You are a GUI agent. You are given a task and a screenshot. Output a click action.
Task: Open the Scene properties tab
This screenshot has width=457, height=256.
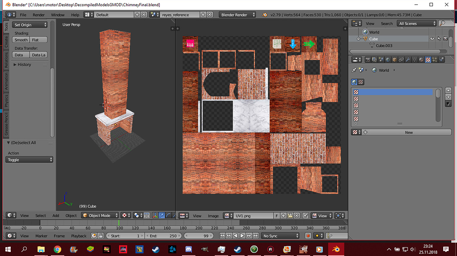[x=381, y=60]
